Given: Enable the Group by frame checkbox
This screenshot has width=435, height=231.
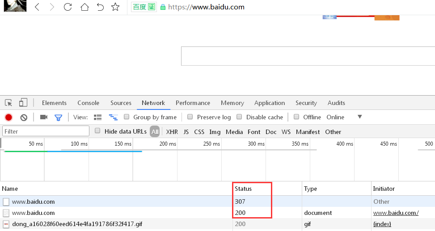Looking at the screenshot, I should 127,117.
